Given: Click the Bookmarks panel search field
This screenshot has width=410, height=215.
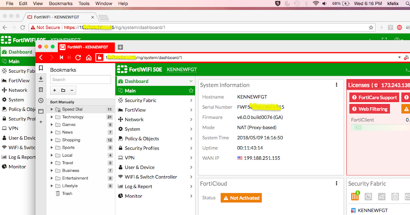Looking at the screenshot, I should click(81, 80).
